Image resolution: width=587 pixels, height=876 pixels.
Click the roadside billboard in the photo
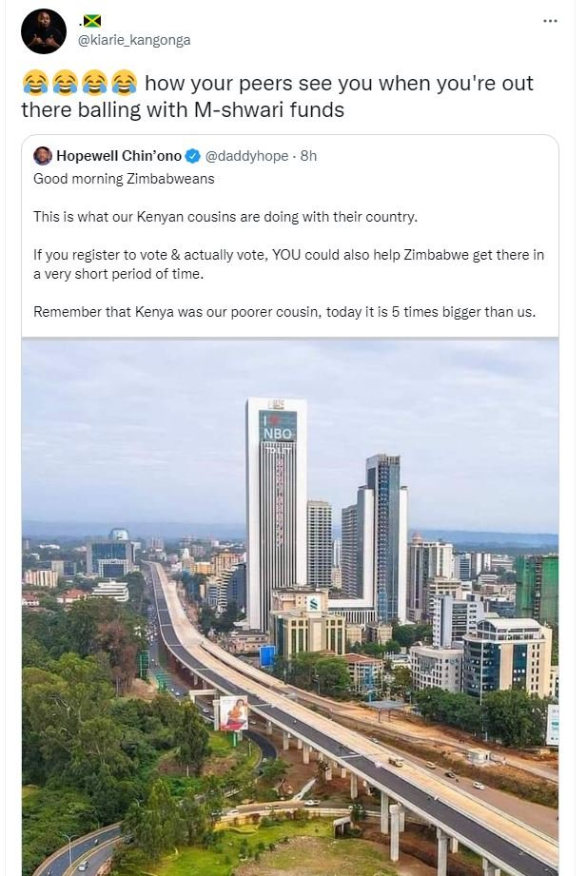click(x=233, y=712)
